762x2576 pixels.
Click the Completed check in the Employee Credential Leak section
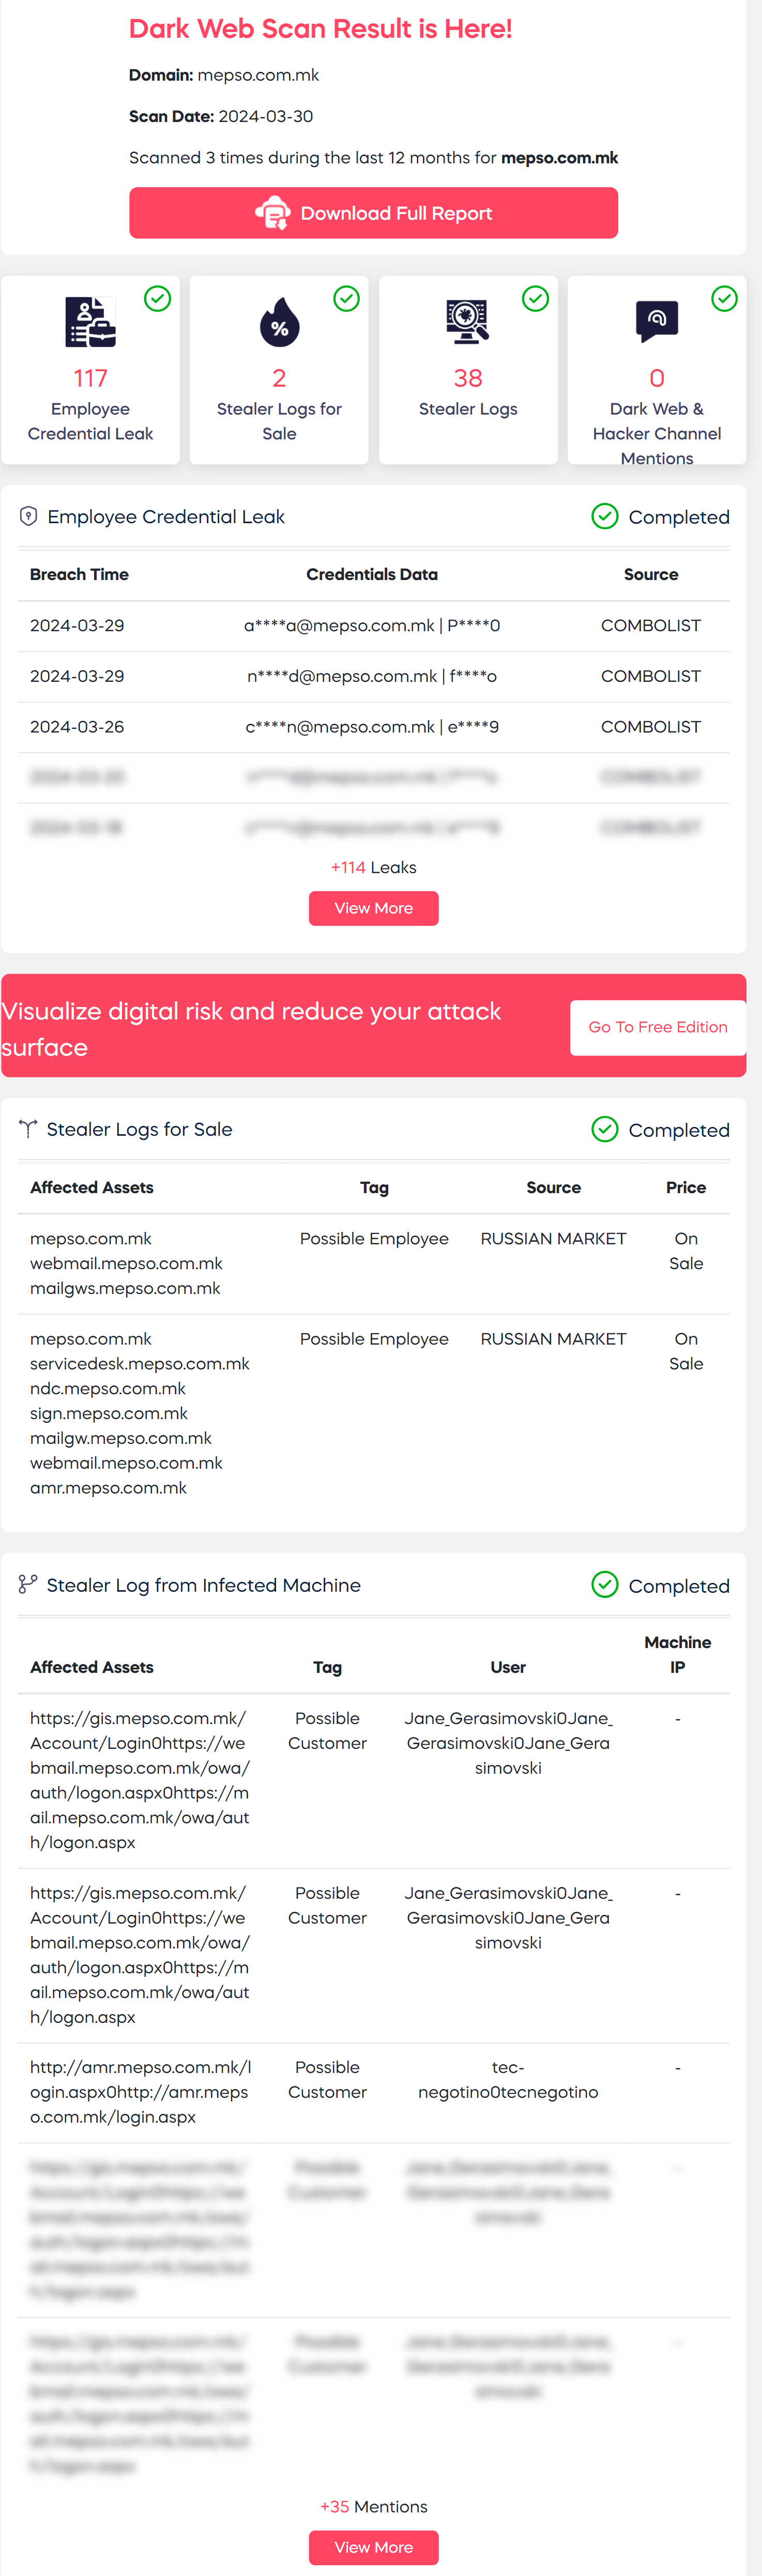point(605,516)
